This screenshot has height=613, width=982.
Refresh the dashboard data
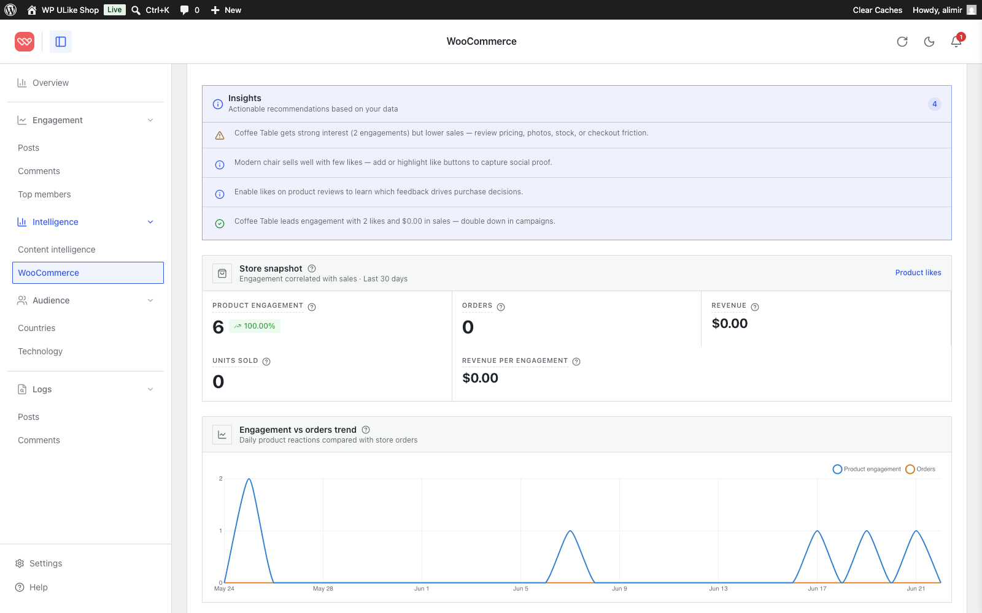[x=902, y=42]
